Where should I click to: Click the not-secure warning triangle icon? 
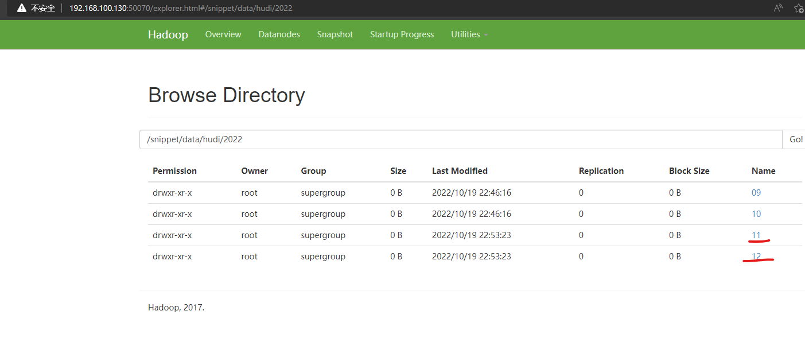22,8
